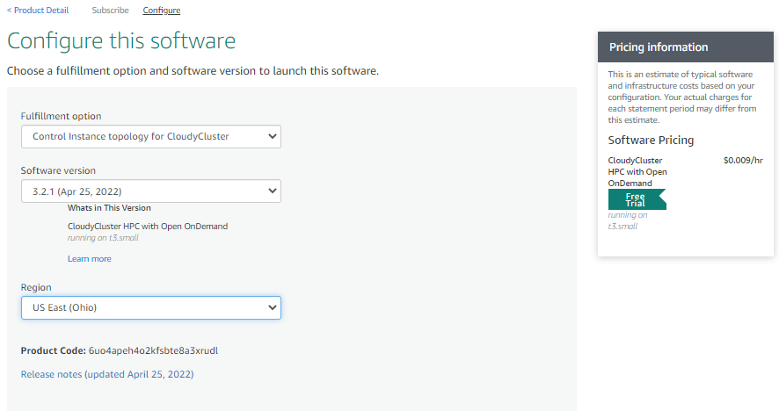Click the Fulfillment option label
The height and width of the screenshot is (418, 779).
pos(62,116)
